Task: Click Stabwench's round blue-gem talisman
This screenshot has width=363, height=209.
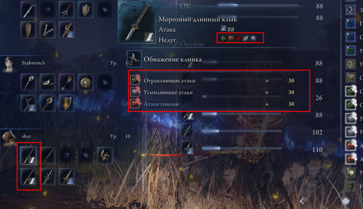Action: (86, 82)
